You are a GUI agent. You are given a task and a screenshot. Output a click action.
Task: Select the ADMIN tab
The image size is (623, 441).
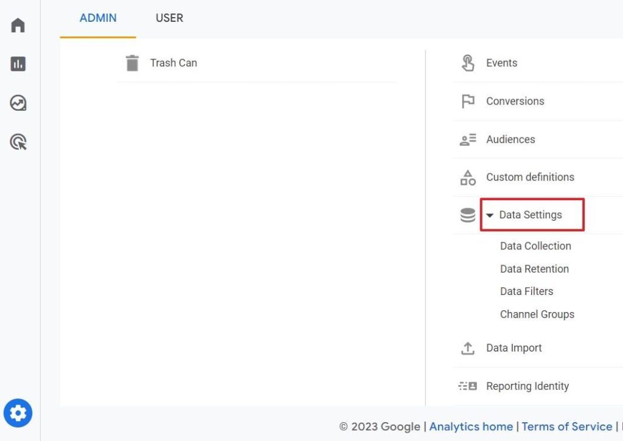point(98,18)
